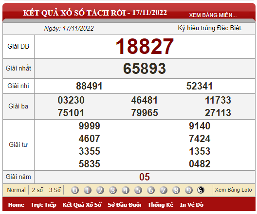This screenshot has height=214, width=257.
Task: Switch to 2 số display mode
Action: point(37,190)
